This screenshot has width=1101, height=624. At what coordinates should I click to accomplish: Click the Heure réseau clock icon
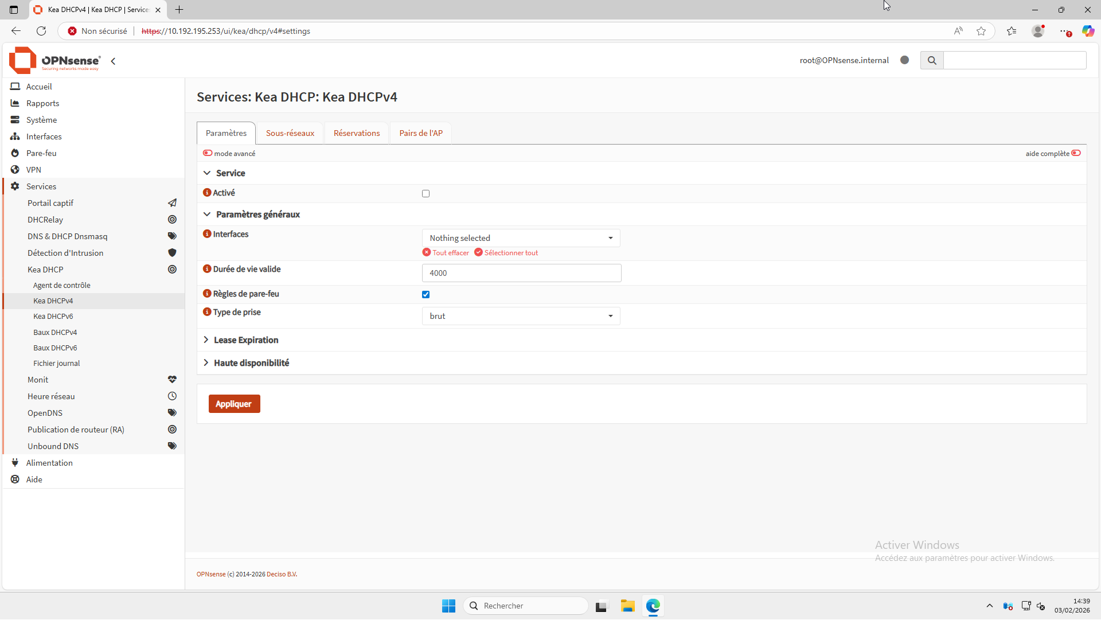[172, 396]
